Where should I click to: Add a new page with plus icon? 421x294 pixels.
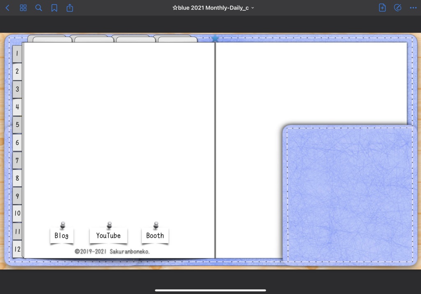pos(382,8)
